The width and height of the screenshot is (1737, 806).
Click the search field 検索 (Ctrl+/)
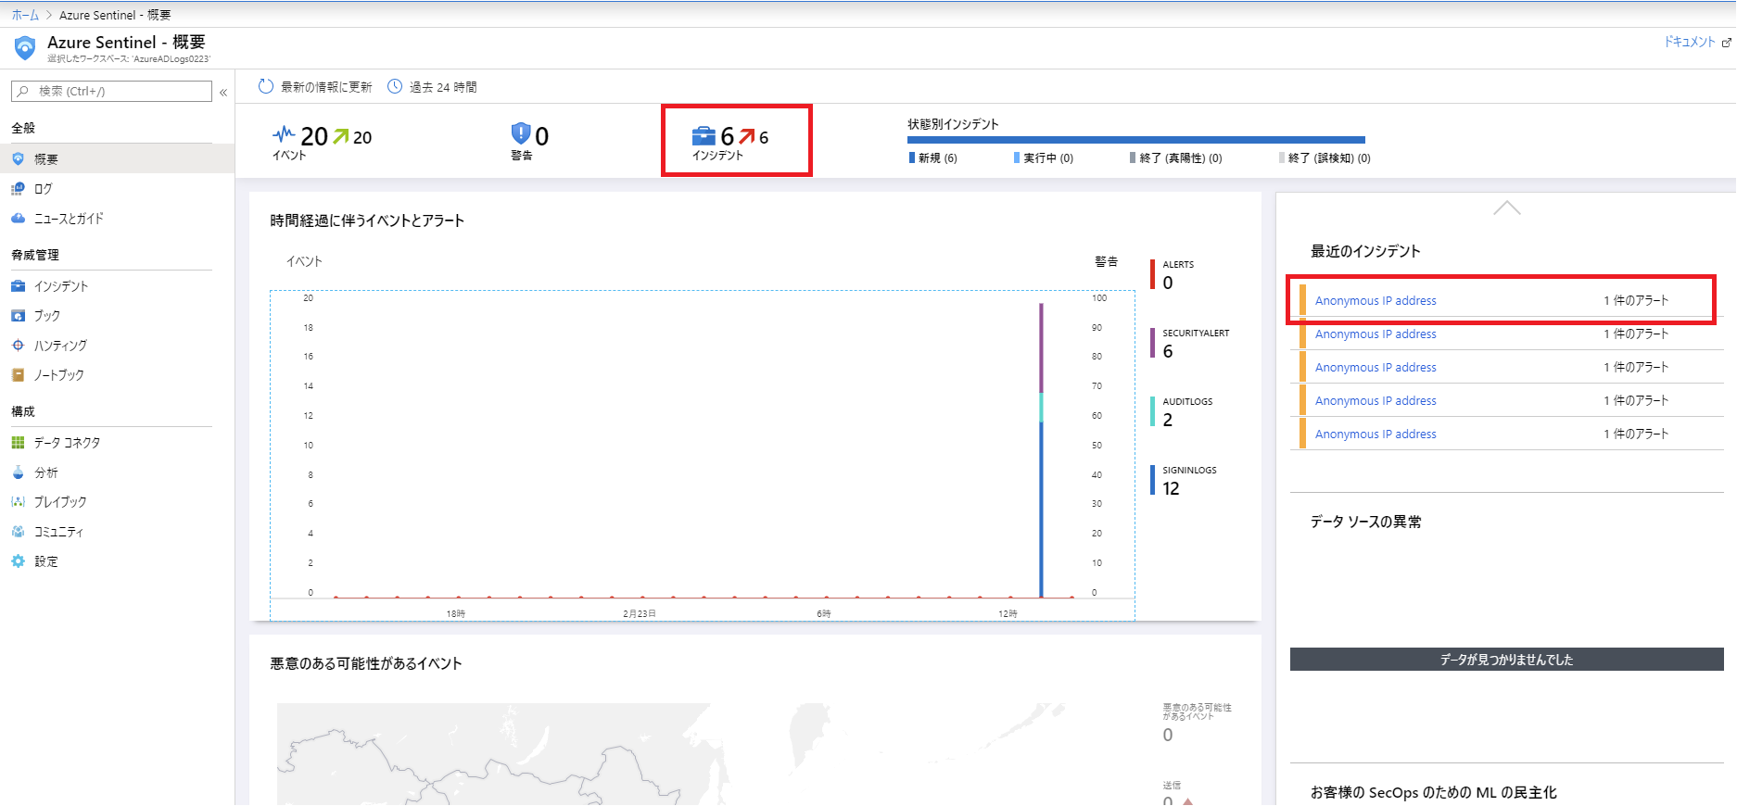111,92
